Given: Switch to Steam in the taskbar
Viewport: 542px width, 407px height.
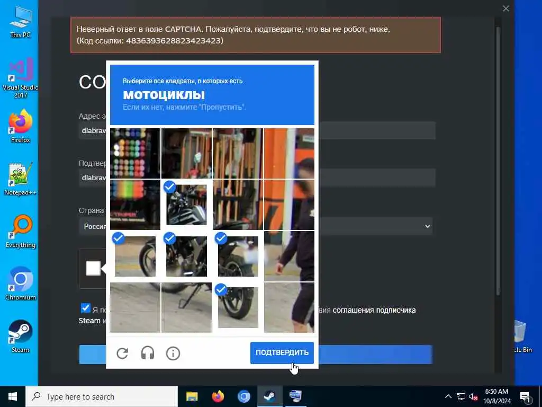Looking at the screenshot, I should [269, 396].
